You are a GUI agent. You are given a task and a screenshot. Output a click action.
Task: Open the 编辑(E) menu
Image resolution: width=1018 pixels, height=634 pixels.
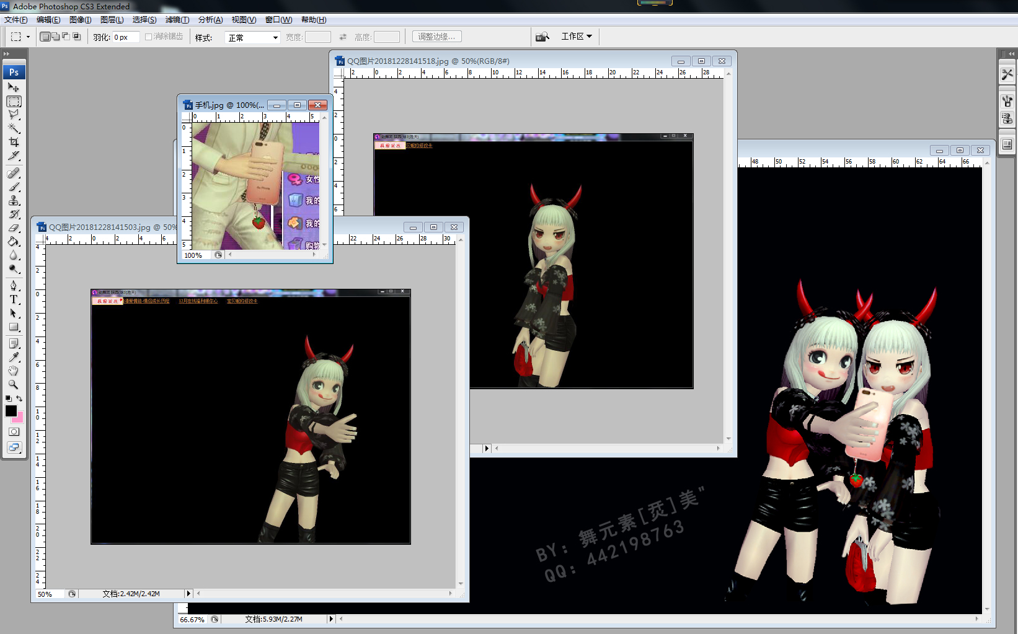pos(48,20)
